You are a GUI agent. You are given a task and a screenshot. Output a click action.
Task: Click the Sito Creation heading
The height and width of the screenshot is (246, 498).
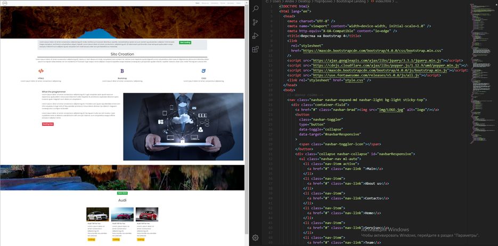(123, 54)
